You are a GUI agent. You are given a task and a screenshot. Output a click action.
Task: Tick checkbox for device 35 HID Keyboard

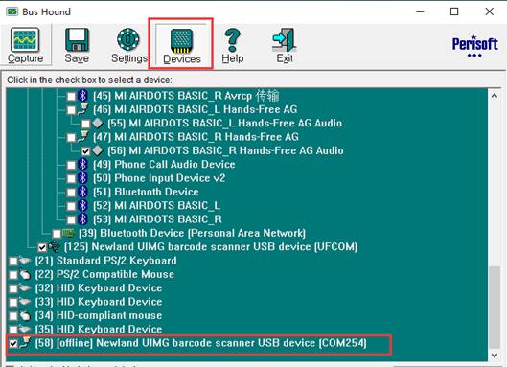point(12,331)
